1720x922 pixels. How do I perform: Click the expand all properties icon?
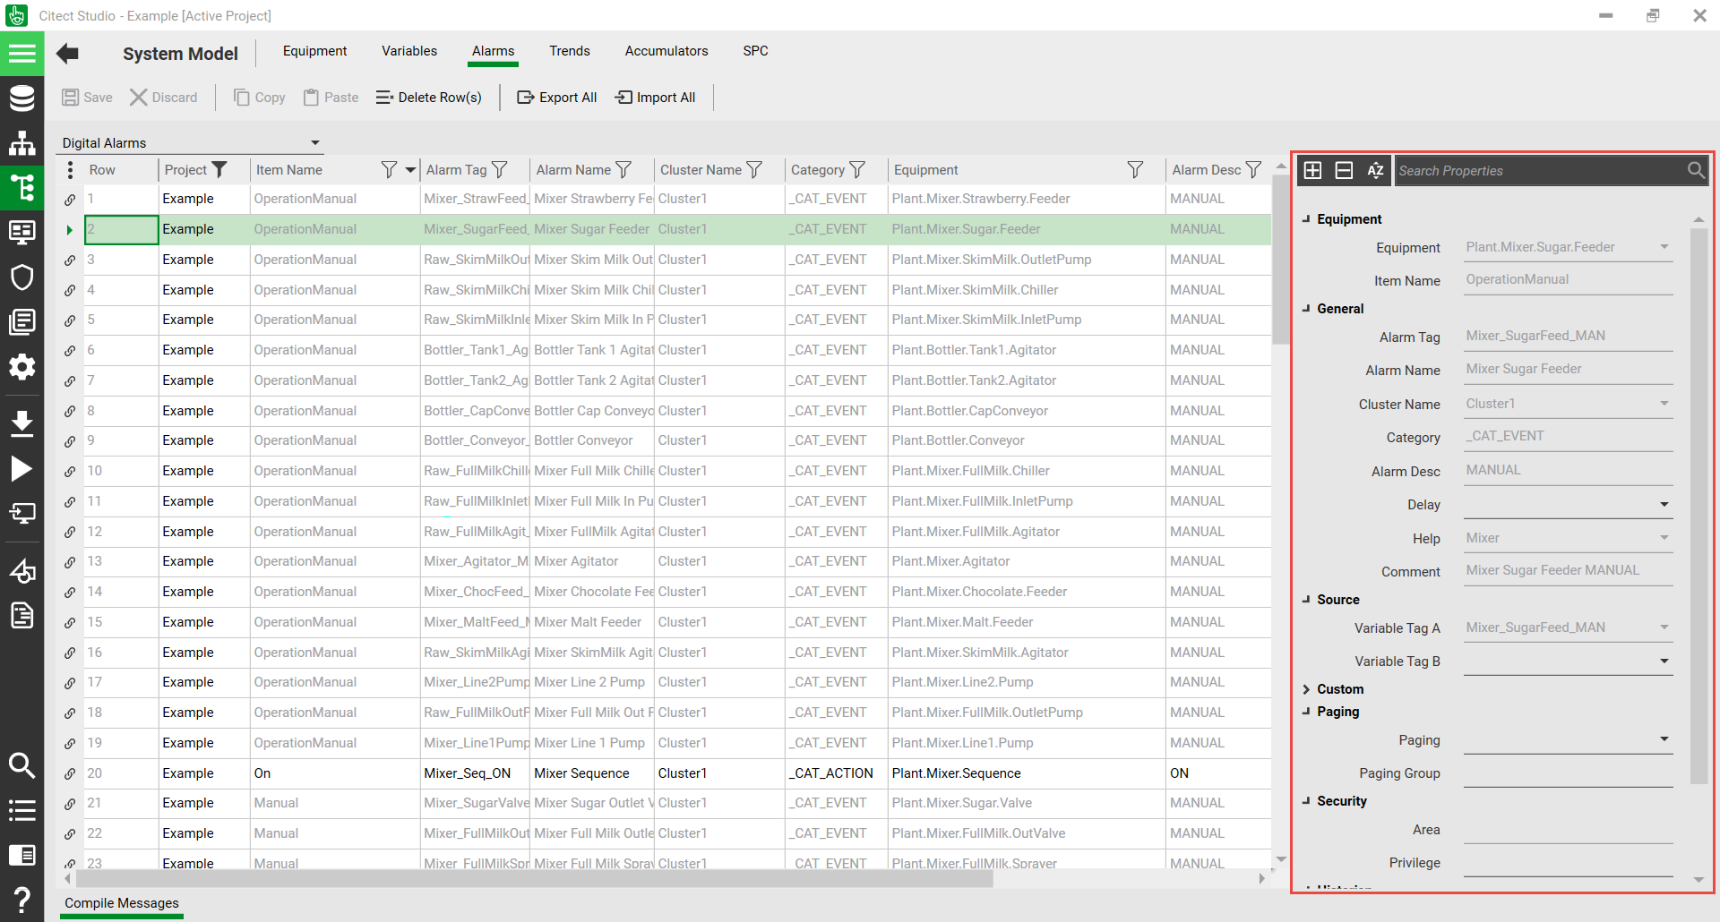click(1312, 170)
